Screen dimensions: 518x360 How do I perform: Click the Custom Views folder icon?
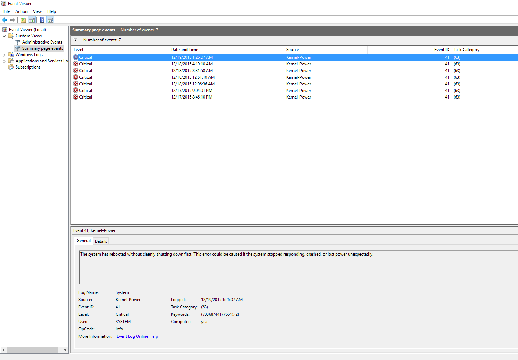click(11, 36)
